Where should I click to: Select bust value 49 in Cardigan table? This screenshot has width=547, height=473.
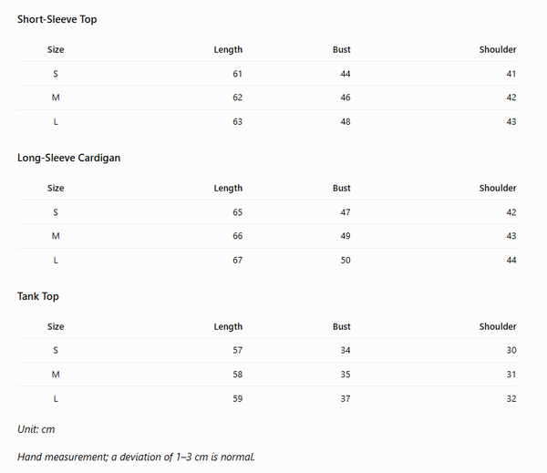[346, 236]
